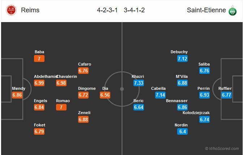Select the Reims team name
The image size is (243, 155).
30,10
